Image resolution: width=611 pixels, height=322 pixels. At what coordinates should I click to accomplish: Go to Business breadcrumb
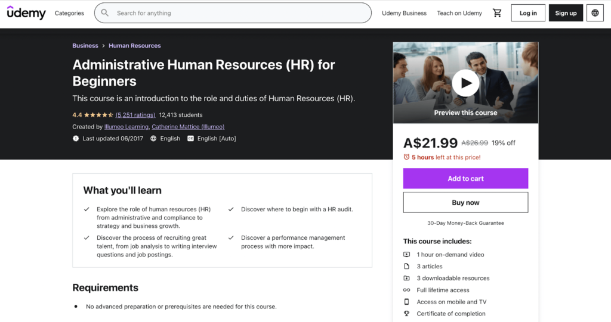85,45
